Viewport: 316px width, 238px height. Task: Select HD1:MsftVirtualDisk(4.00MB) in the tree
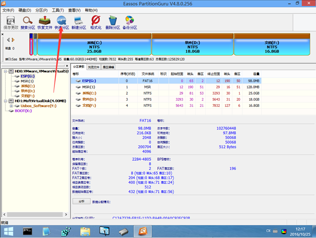[40, 101]
